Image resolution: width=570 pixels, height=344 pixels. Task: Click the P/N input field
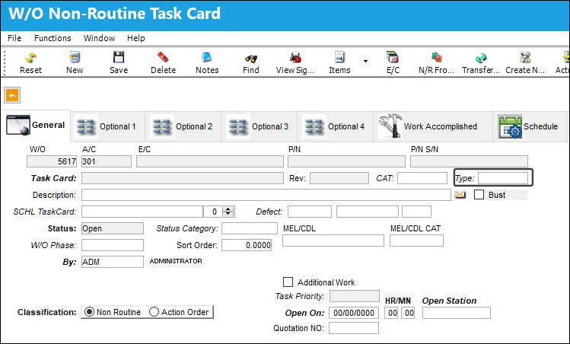click(346, 161)
